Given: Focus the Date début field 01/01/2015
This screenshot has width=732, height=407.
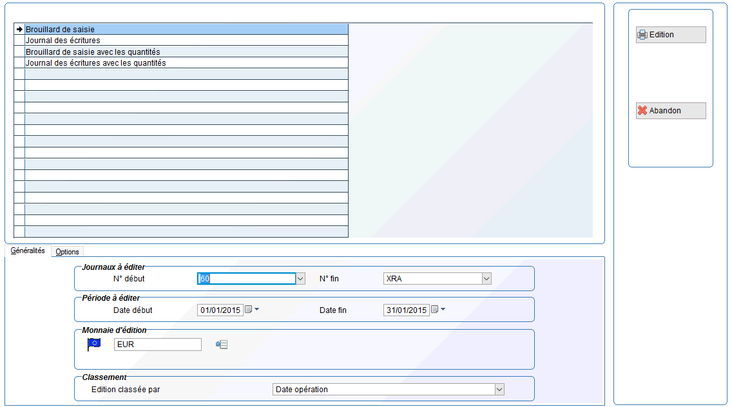Looking at the screenshot, I should coord(220,310).
